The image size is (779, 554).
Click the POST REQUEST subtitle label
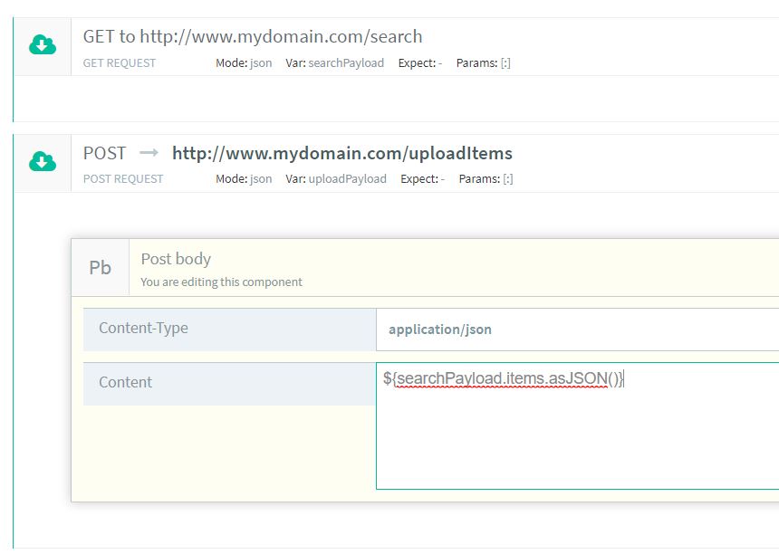(123, 179)
